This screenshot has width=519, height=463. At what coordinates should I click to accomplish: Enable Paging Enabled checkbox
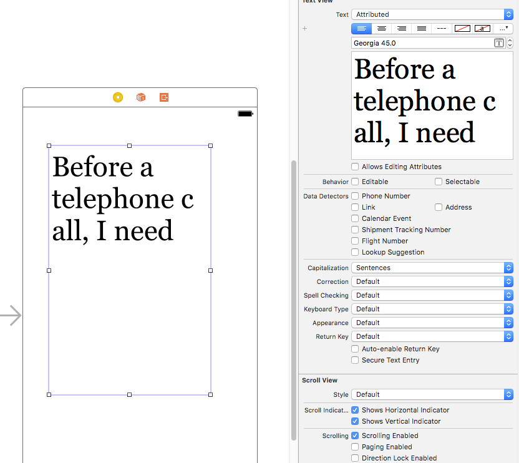[355, 447]
